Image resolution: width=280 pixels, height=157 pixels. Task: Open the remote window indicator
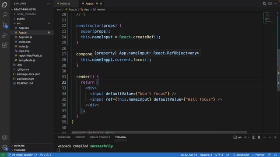3,155
